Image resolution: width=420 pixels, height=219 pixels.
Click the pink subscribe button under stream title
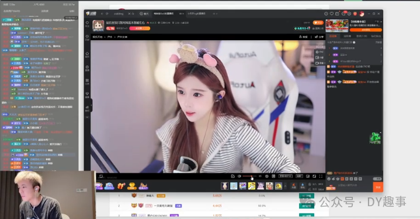pos(140,29)
